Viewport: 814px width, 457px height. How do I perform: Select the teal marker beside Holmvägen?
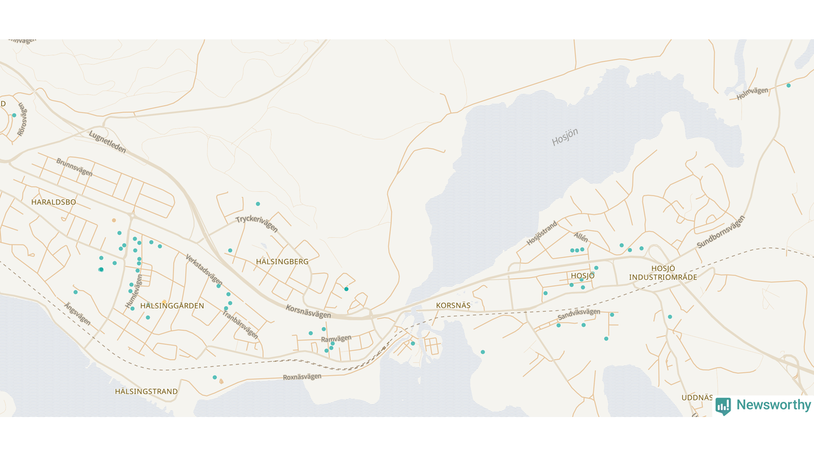(x=789, y=85)
